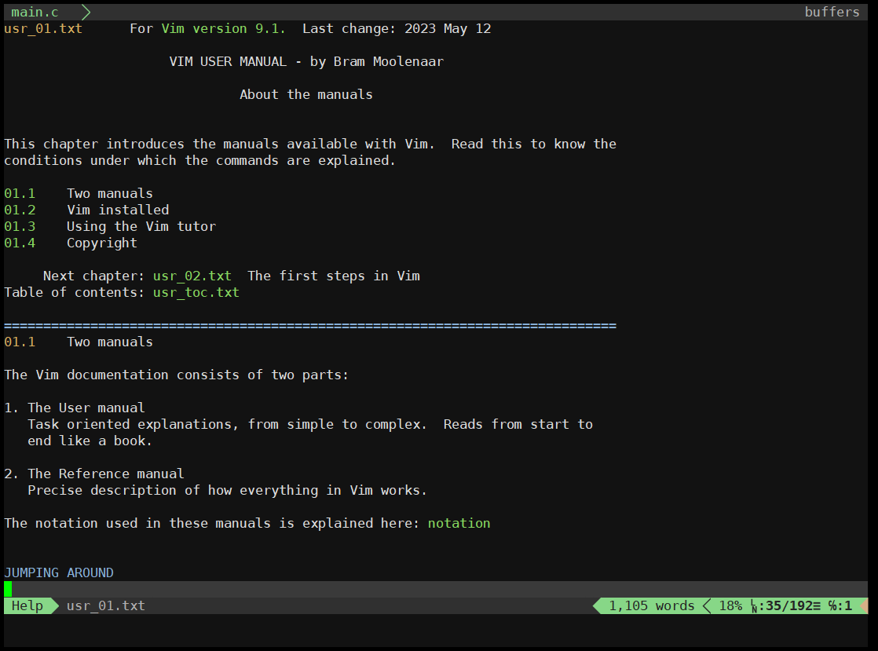Click the line beginning 'This chapter introduces'
The height and width of the screenshot is (651, 878).
[x=310, y=144]
